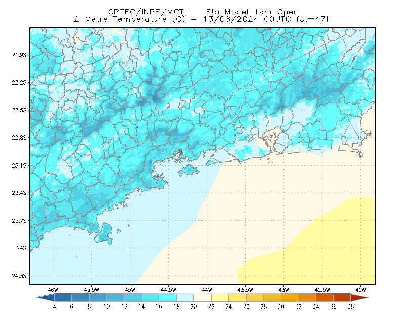Click the 46W longitude axis label

point(53,290)
